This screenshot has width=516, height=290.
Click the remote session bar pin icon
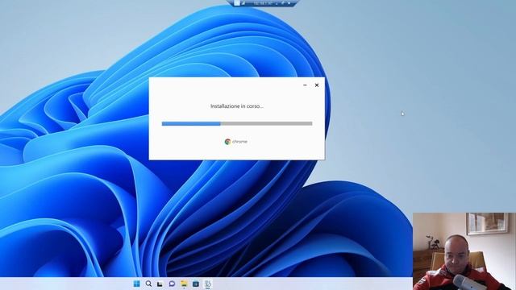tap(237, 3)
